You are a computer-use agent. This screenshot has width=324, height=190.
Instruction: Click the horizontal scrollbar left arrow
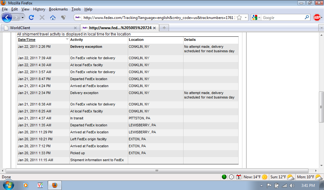pos(3,171)
